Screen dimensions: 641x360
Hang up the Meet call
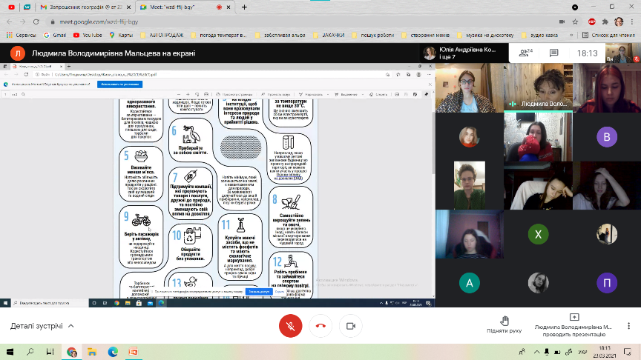click(320, 326)
